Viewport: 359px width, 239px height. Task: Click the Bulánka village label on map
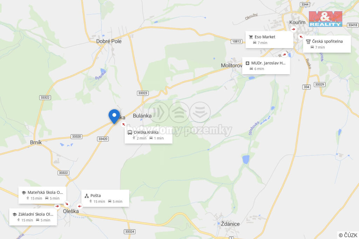click(x=142, y=115)
